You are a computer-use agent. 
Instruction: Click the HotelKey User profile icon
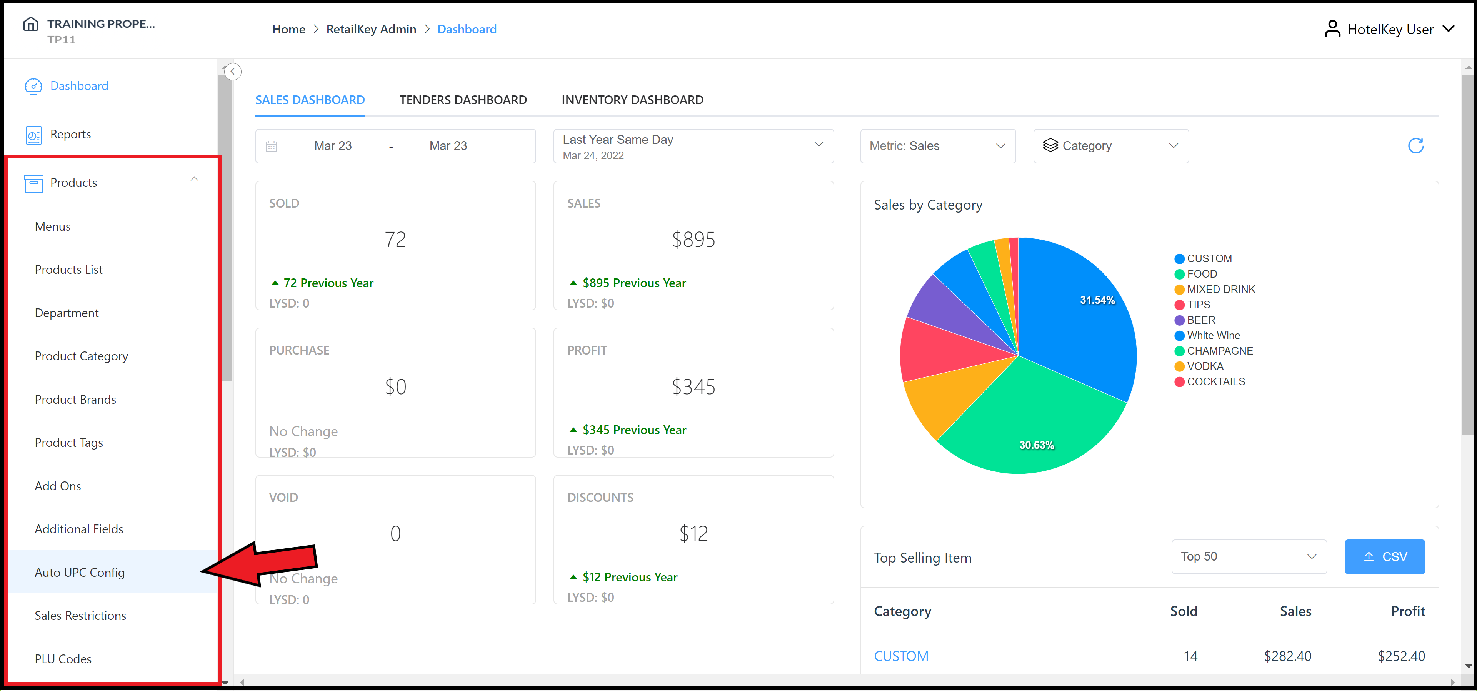pyautogui.click(x=1332, y=28)
